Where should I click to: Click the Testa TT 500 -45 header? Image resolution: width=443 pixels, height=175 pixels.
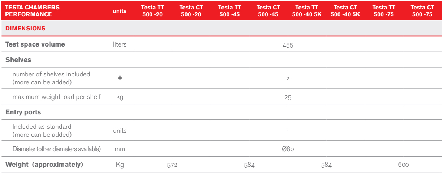229,11
